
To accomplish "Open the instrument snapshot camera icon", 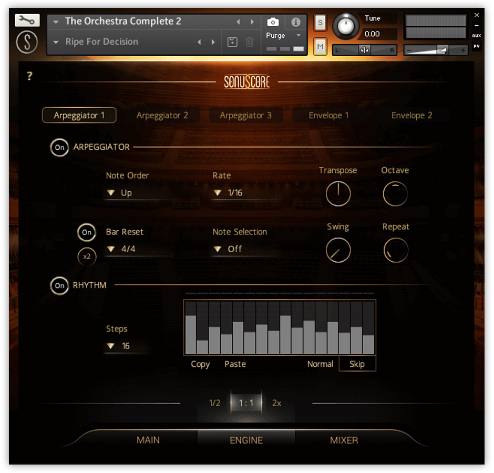I will click(273, 22).
